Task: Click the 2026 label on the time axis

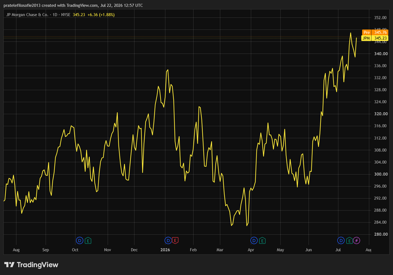Action: 165,250
